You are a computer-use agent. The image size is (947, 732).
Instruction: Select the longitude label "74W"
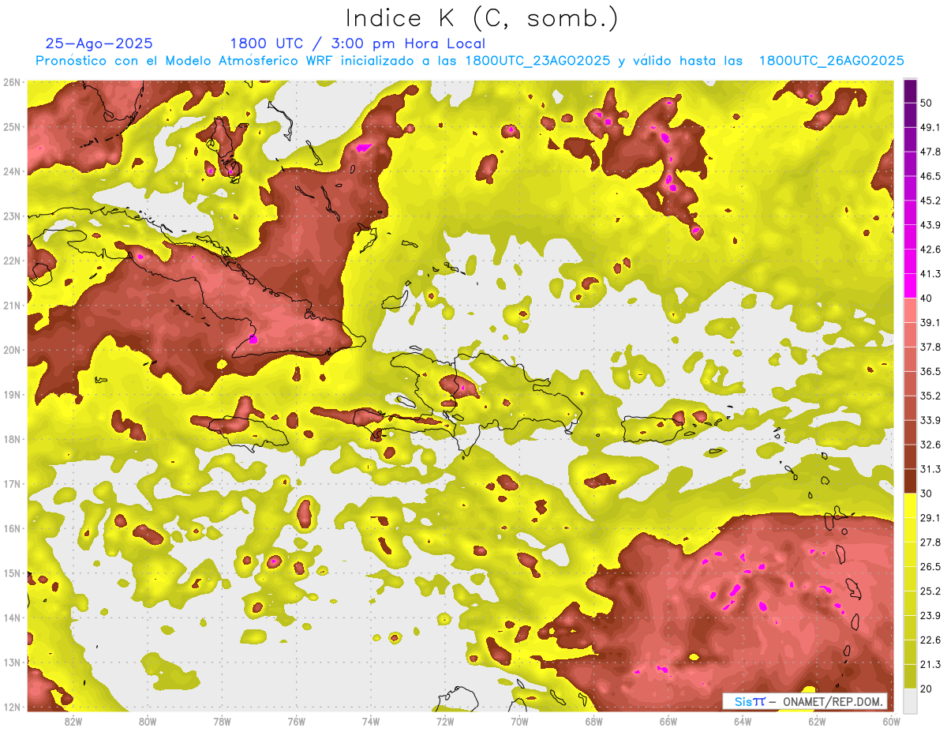point(371,722)
